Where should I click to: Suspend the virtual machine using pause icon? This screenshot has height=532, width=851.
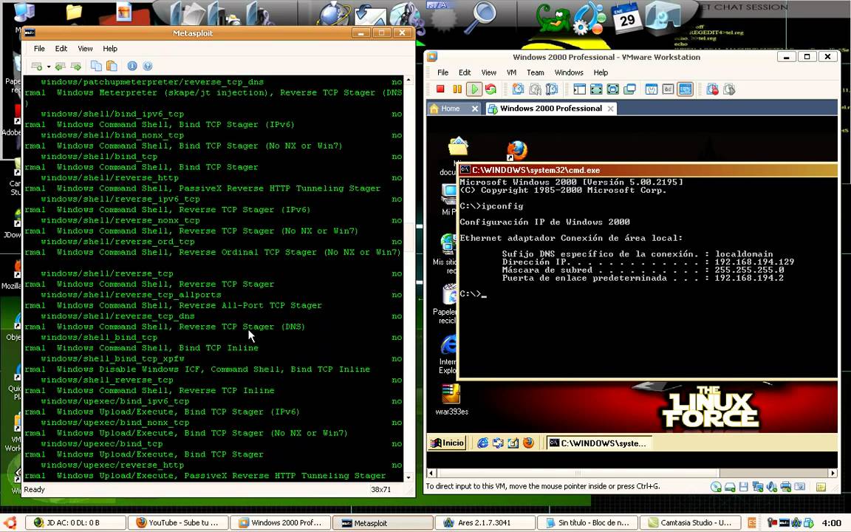pyautogui.click(x=457, y=89)
